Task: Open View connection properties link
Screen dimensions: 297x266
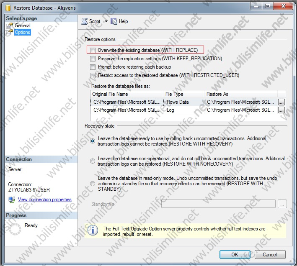Action: click(45, 200)
